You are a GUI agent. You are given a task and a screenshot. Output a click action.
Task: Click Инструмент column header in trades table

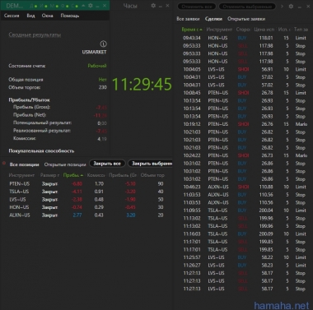[219, 30]
